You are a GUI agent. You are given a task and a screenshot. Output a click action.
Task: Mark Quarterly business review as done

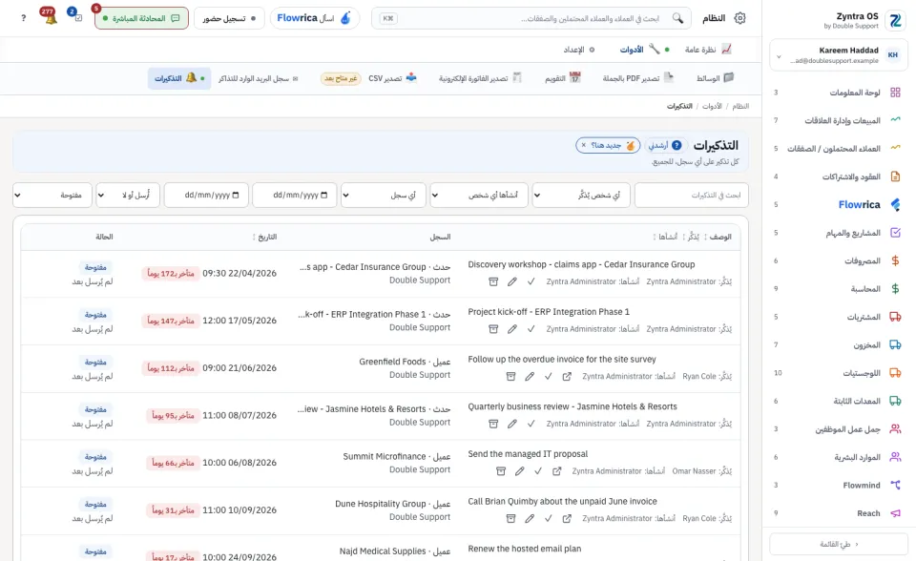pos(531,424)
